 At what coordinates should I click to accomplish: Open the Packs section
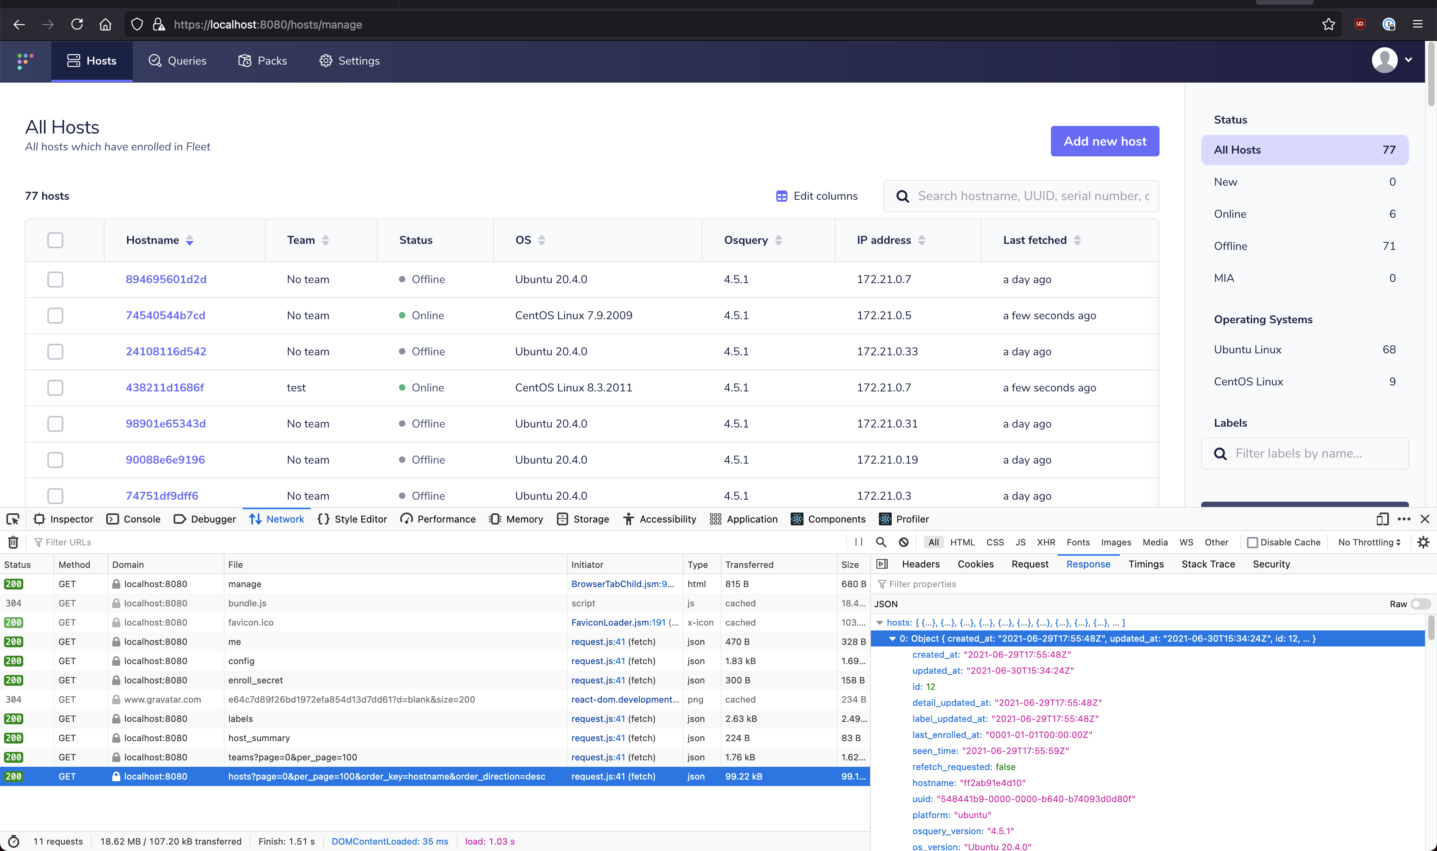tap(245, 60)
